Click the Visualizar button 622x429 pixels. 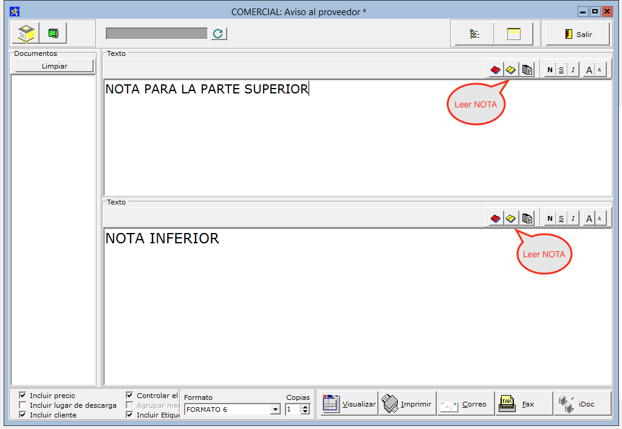349,404
